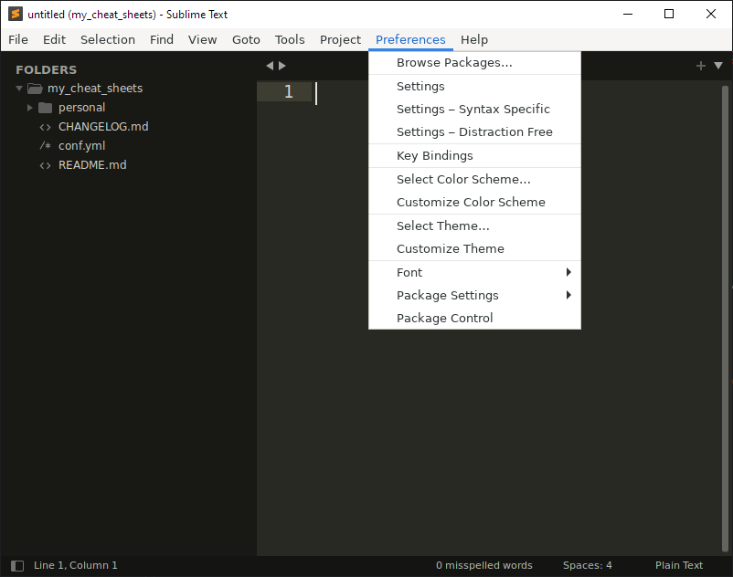
Task: Open a new tab with the plus icon
Action: [x=700, y=65]
